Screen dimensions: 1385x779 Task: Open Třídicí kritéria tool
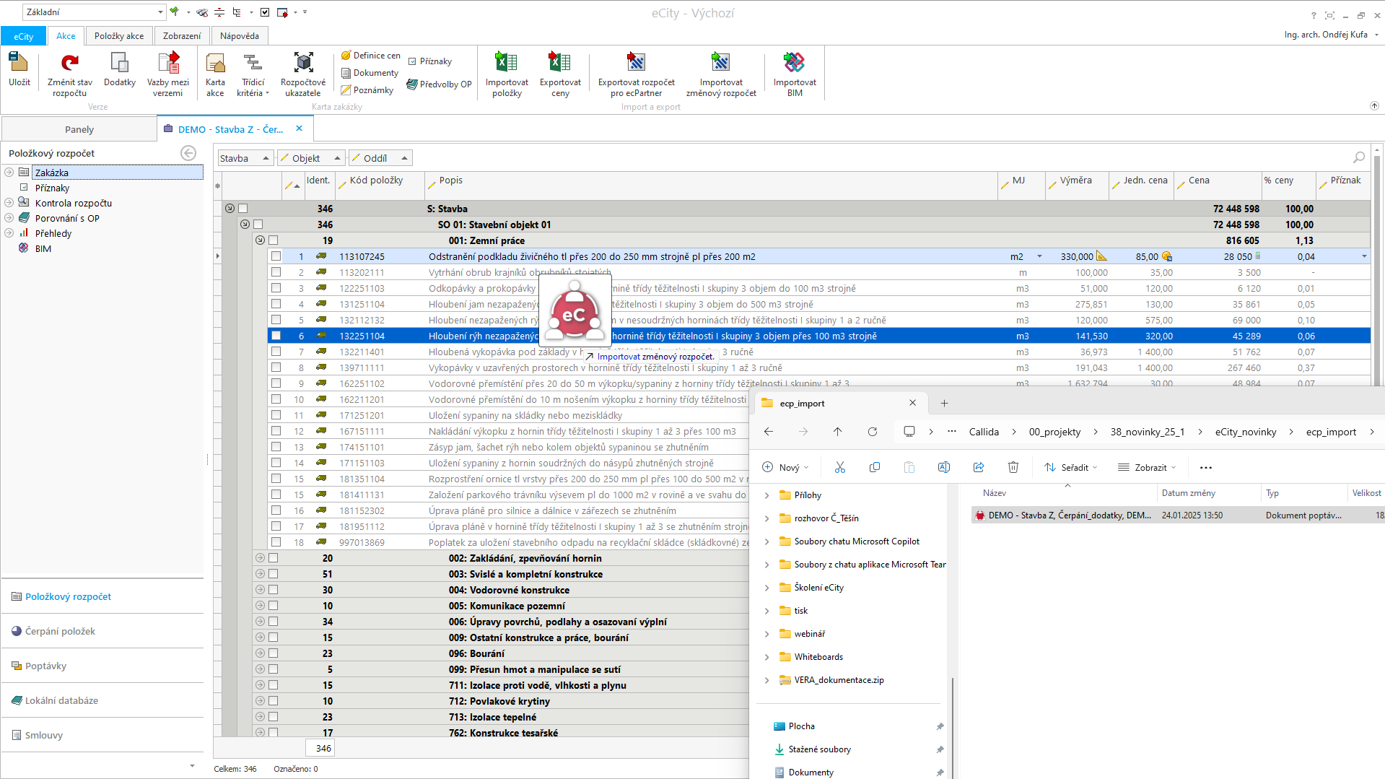coord(253,74)
